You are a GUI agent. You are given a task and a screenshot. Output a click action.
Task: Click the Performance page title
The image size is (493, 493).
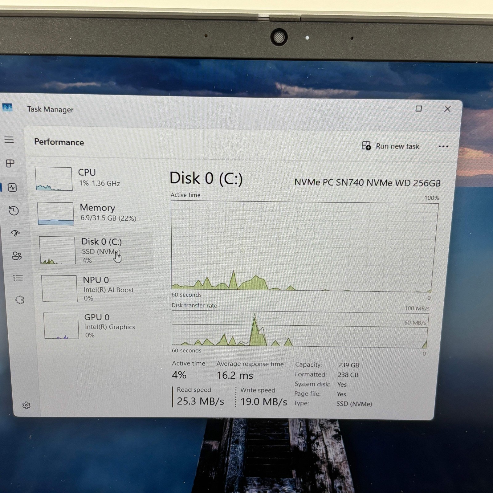coord(59,142)
